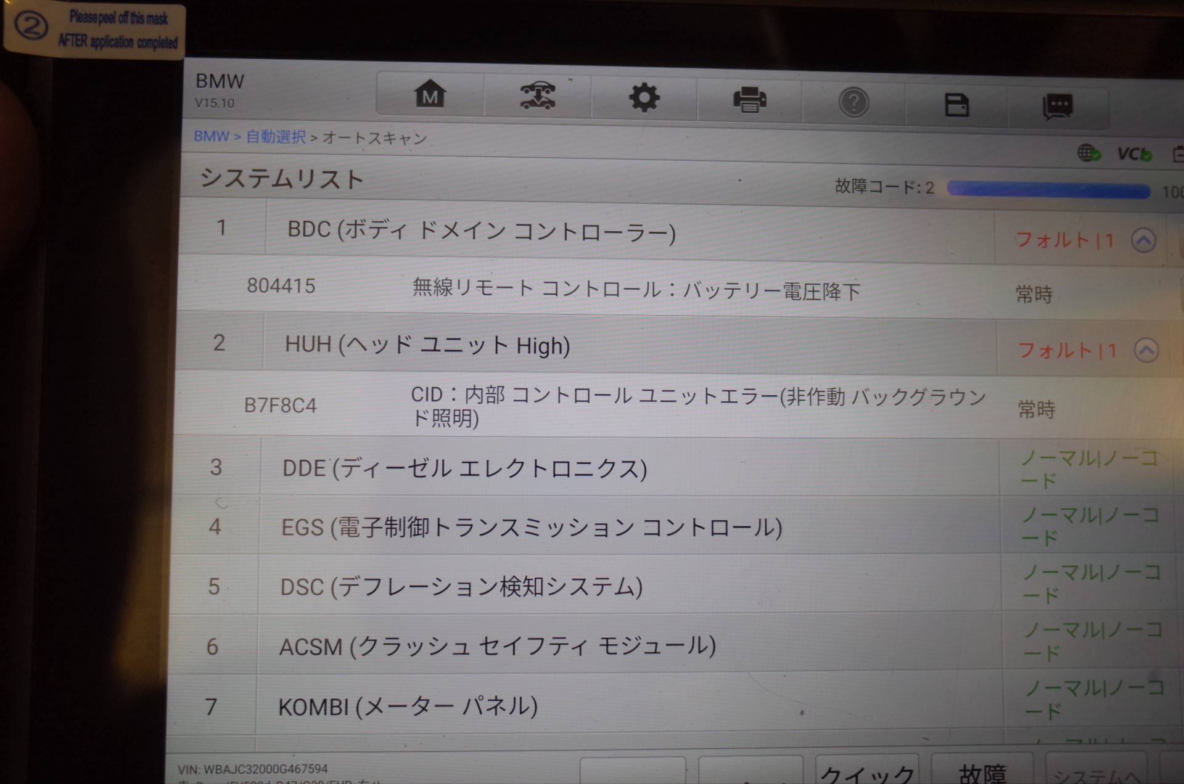Select 無線リモート コントロール fault description
This screenshot has height=784, width=1184.
click(636, 289)
